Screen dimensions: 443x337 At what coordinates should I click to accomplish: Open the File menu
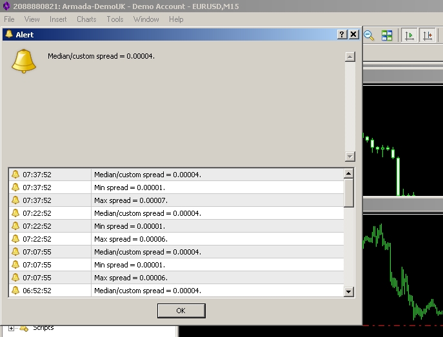(x=9, y=19)
